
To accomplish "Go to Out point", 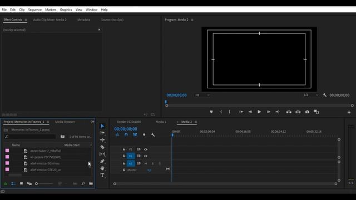I will pyautogui.click(x=278, y=112).
